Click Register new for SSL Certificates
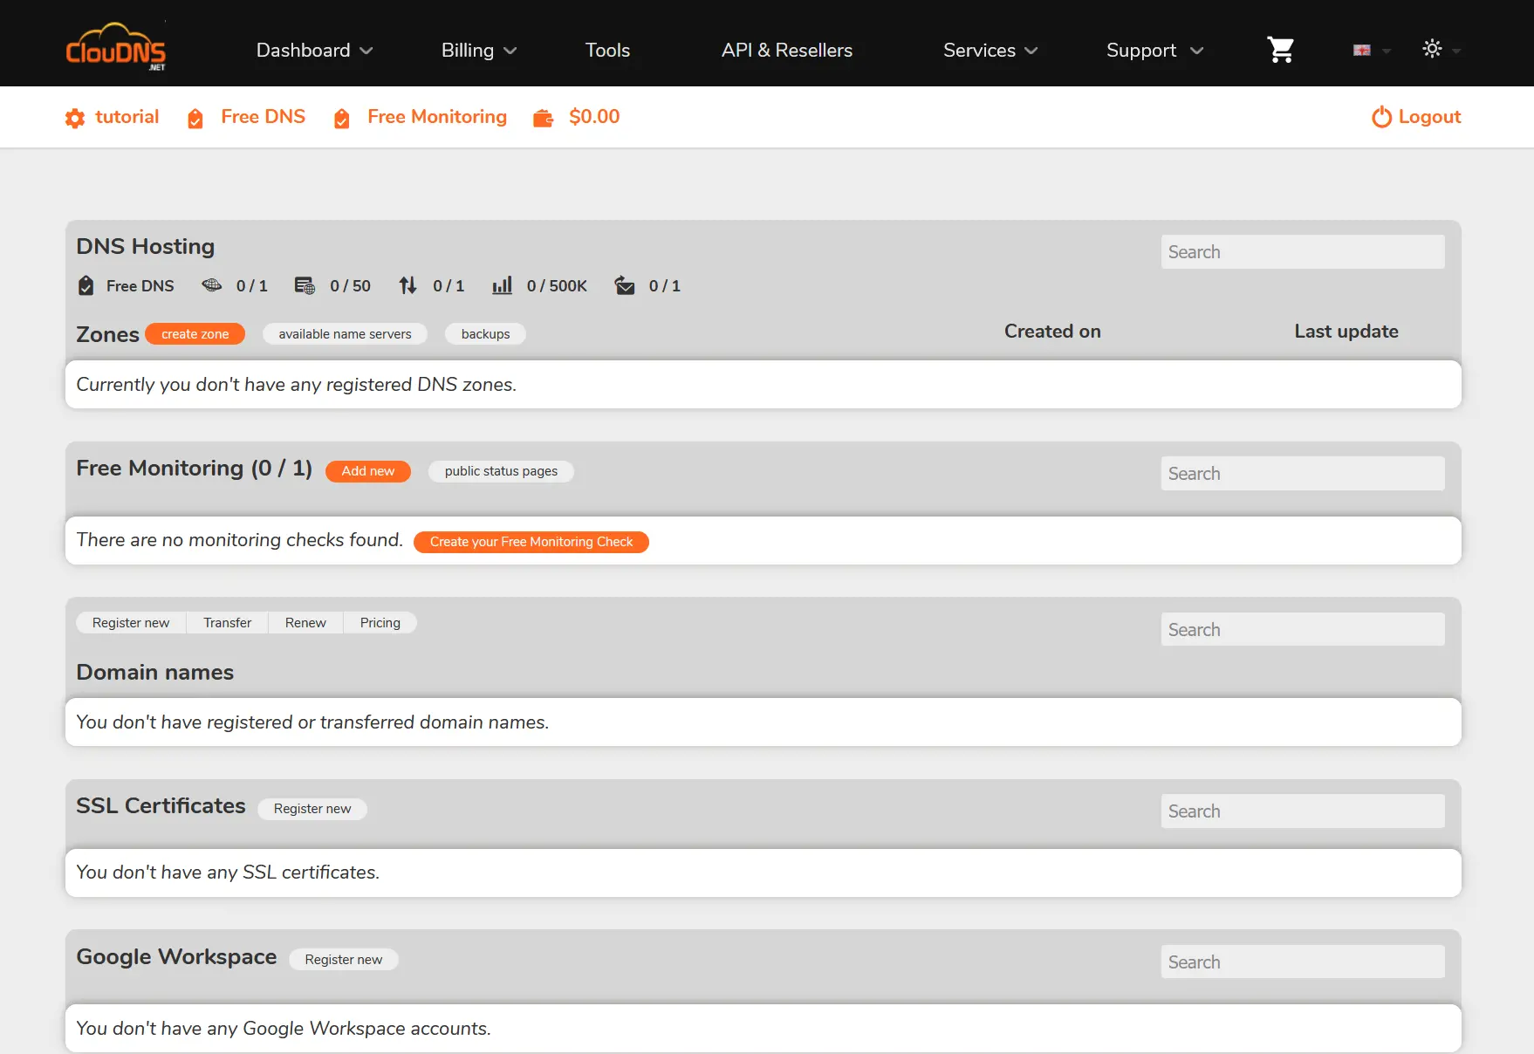Image resolution: width=1534 pixels, height=1054 pixels. [312, 809]
